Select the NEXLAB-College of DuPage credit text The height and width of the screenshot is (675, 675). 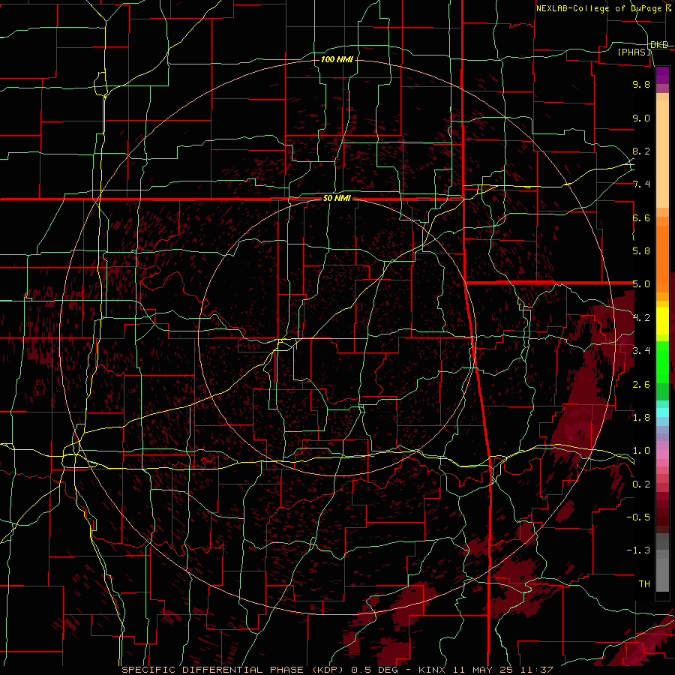tap(601, 8)
